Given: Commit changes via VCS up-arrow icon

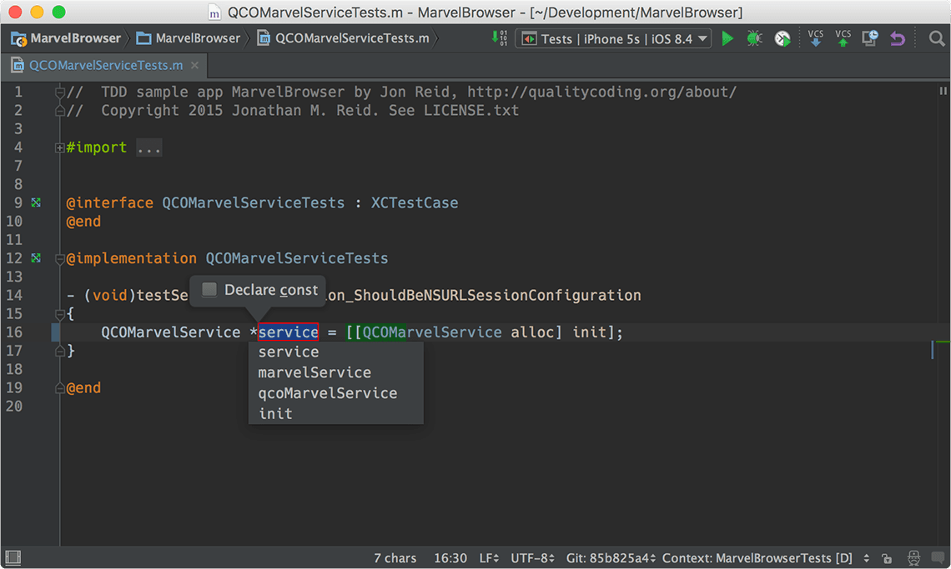Looking at the screenshot, I should 842,38.
